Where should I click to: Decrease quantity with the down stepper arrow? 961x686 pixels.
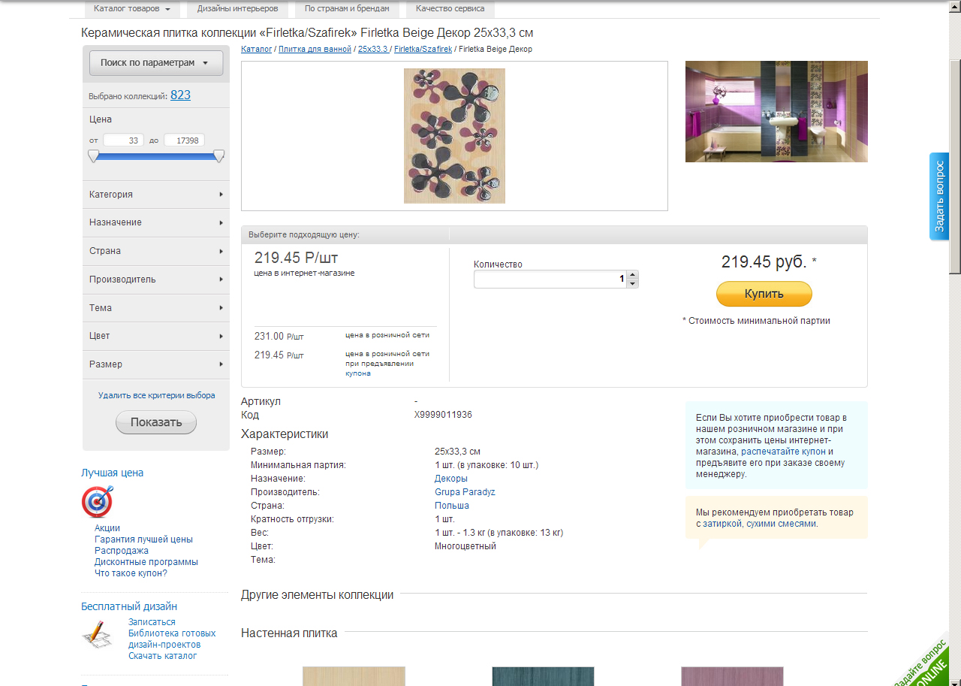[633, 283]
